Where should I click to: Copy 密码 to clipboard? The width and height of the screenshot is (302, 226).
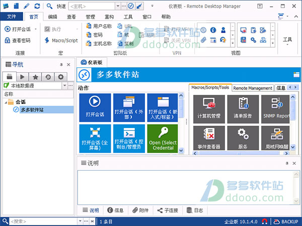[95, 35]
